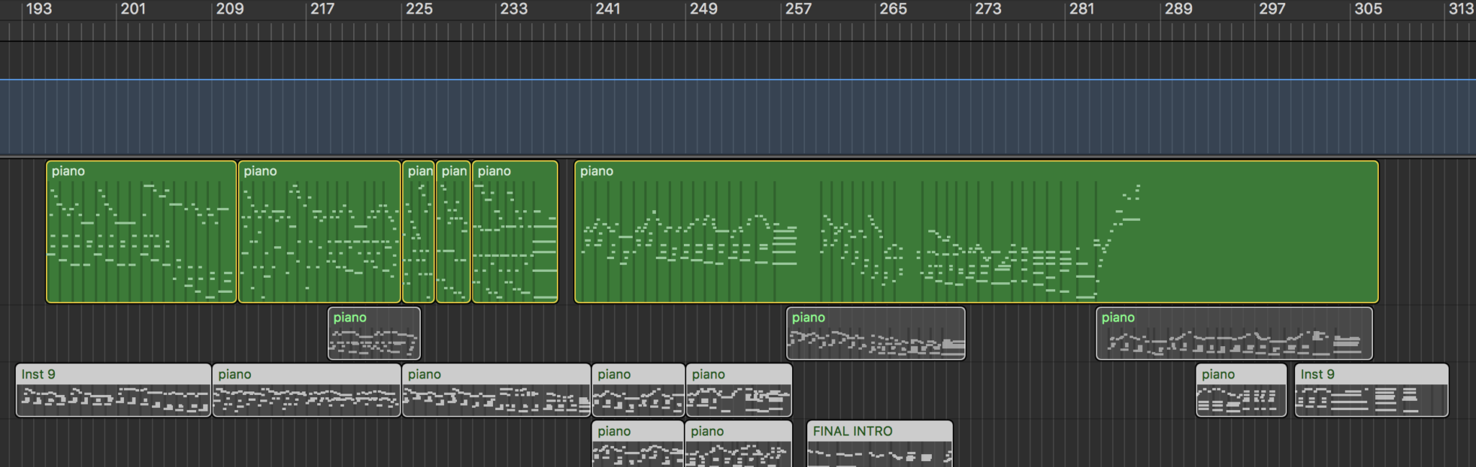This screenshot has height=467, width=1476.
Task: Select dark gray piano region starting near bar 257
Action: pos(876,333)
